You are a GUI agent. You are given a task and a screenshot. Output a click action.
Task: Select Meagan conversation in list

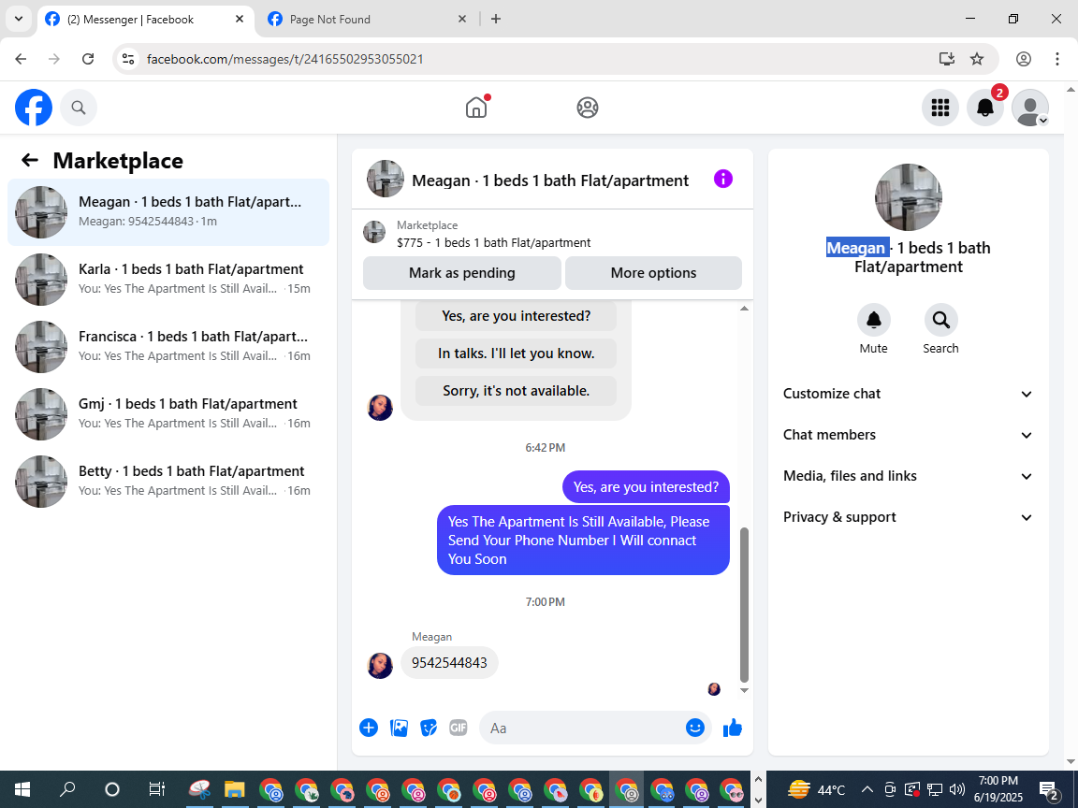168,211
